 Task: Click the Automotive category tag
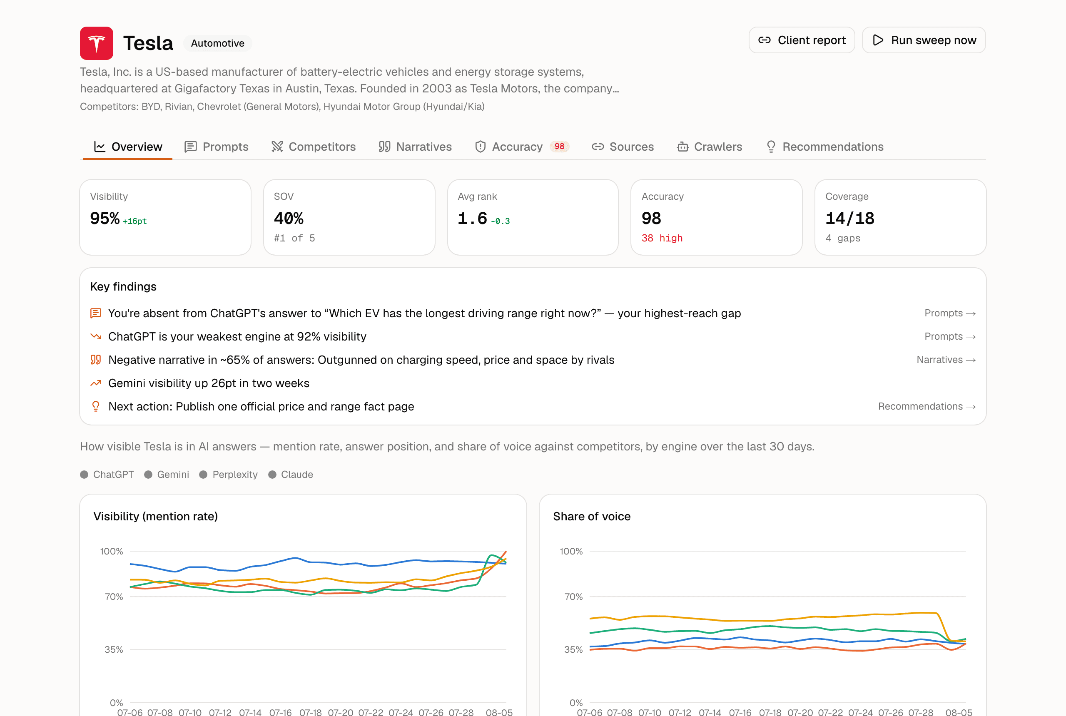[x=217, y=43]
